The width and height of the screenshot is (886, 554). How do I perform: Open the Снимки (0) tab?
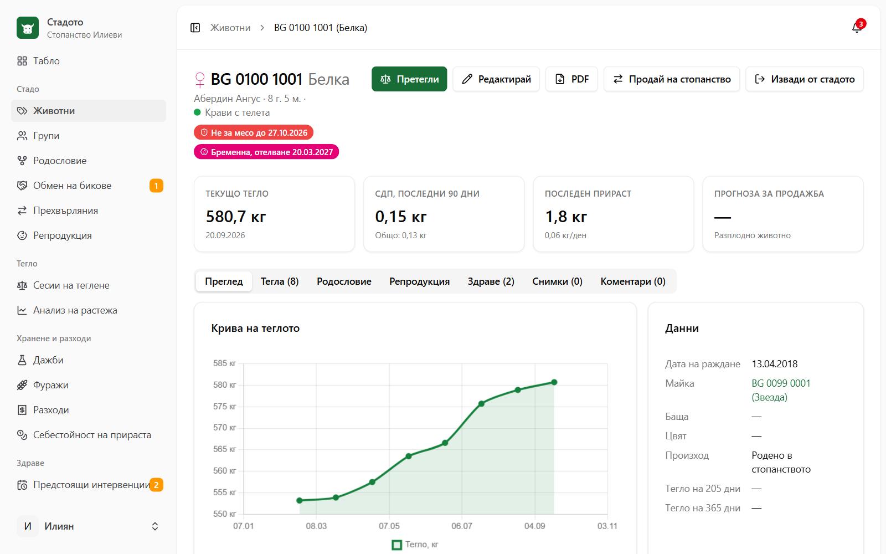click(x=557, y=281)
